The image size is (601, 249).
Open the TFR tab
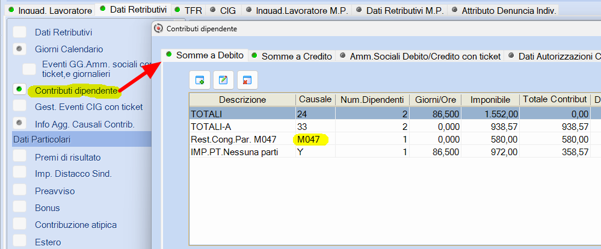188,10
